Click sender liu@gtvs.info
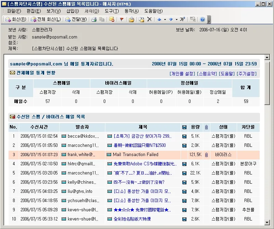The image size is (274, 229). [x=80, y=192]
